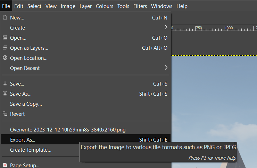Click the New document icon
The width and height of the screenshot is (257, 168).
coord(5,18)
